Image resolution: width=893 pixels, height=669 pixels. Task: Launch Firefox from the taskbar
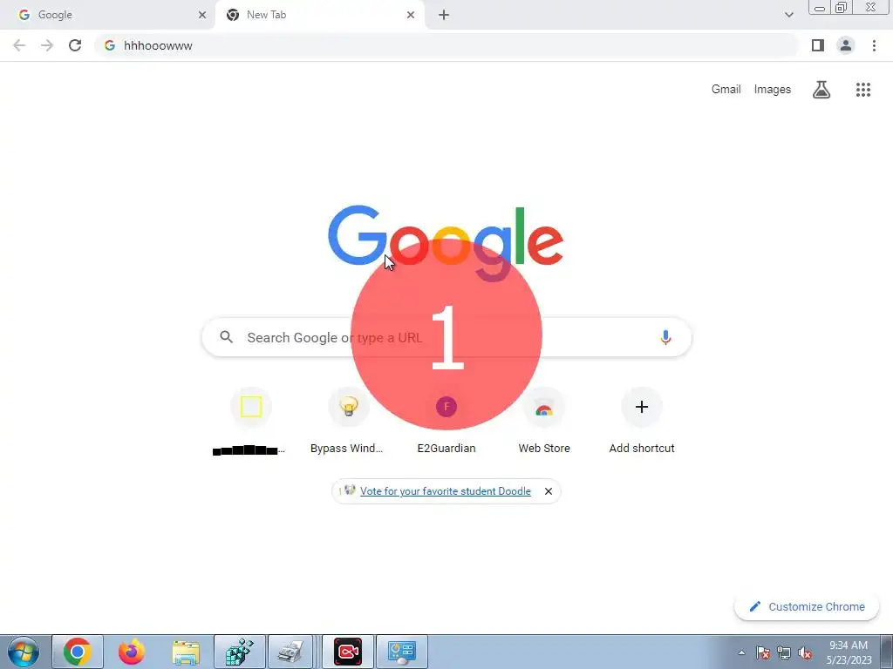click(x=131, y=652)
